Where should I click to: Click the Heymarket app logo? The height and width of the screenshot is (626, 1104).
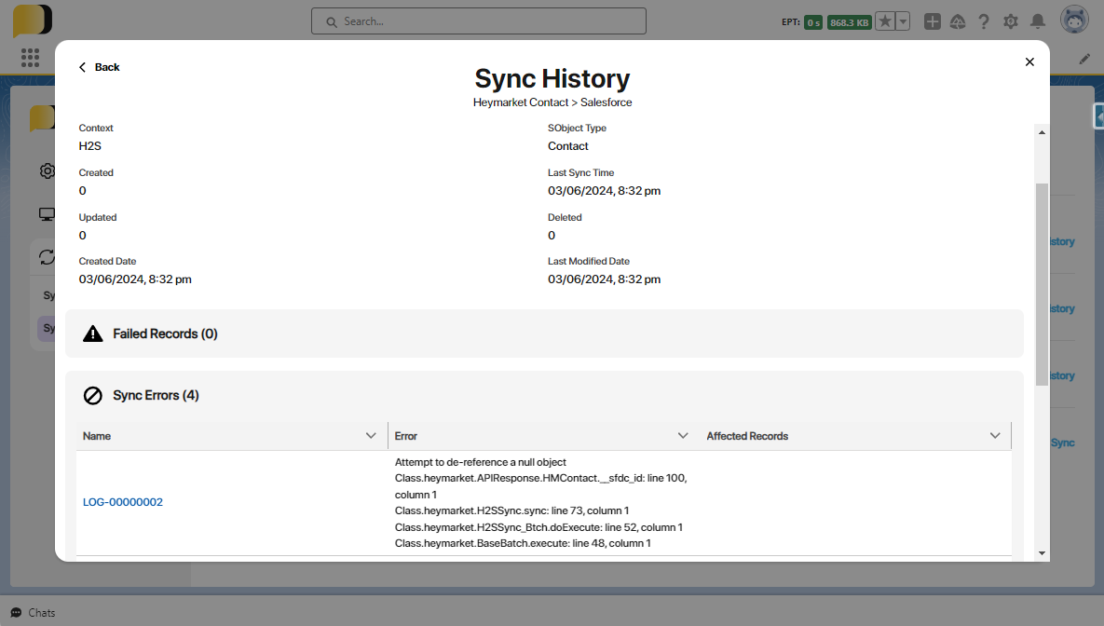click(33, 20)
